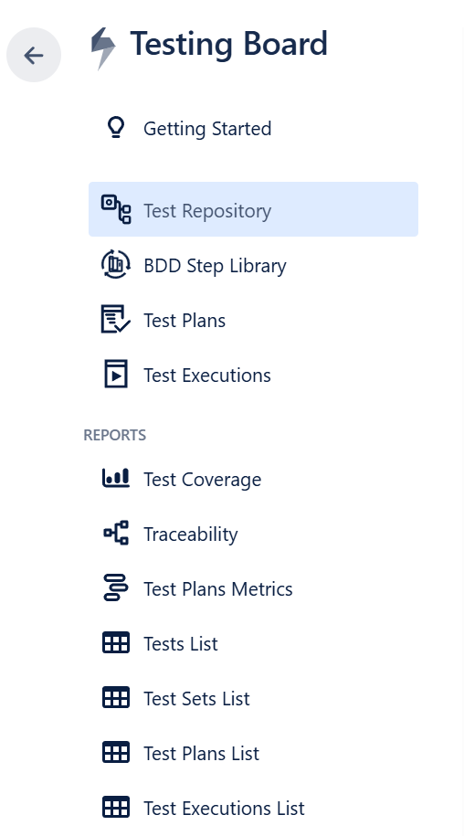Click the Test Plans checklist icon
Viewport: 464px width, 836px height.
click(116, 320)
